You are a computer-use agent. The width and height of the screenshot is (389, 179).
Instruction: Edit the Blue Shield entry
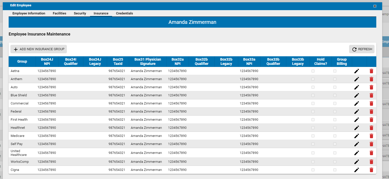pyautogui.click(x=356, y=95)
